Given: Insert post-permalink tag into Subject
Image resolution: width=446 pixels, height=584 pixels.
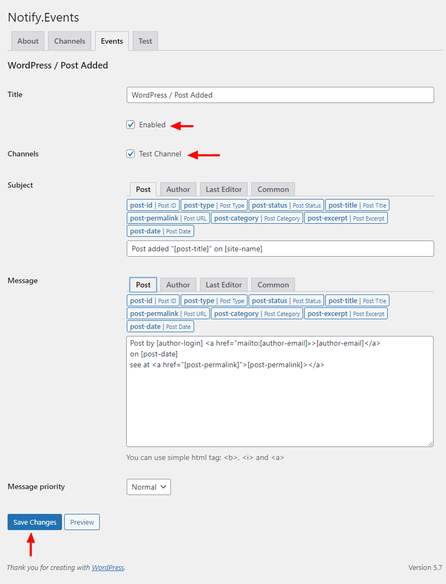Looking at the screenshot, I should click(168, 218).
